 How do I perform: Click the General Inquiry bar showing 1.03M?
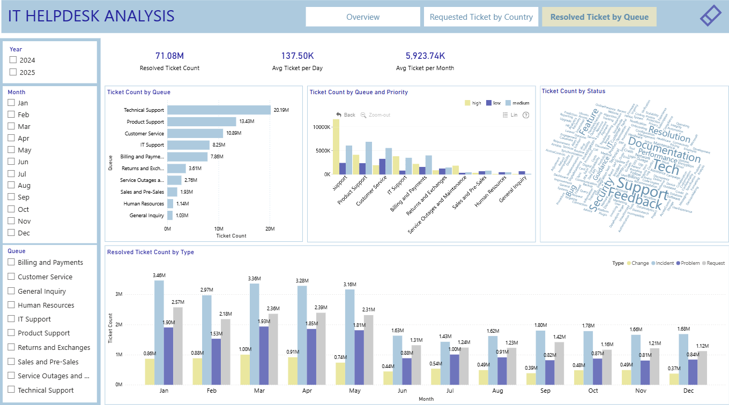(170, 215)
